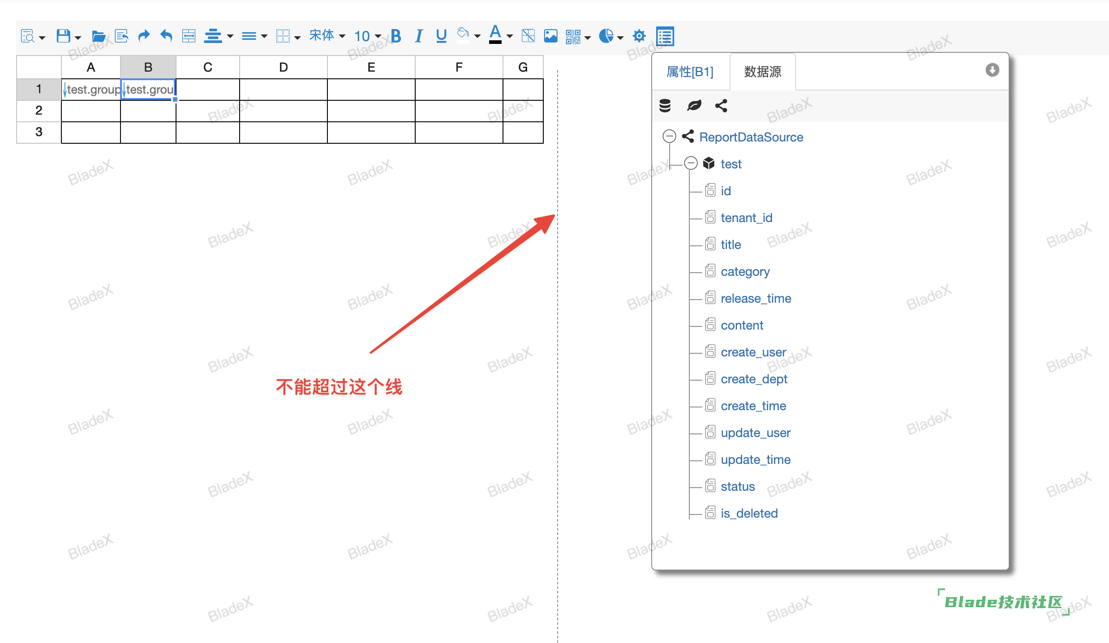Switch to the 属性[B1] tab
This screenshot has width=1109, height=643.
(690, 72)
